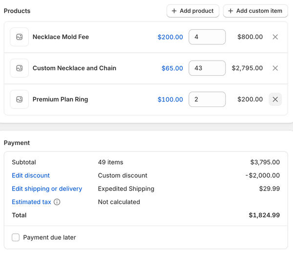The height and width of the screenshot is (253, 293).
Task: Select the Premium Plan Ring $200.00 line total
Action: 250,99
